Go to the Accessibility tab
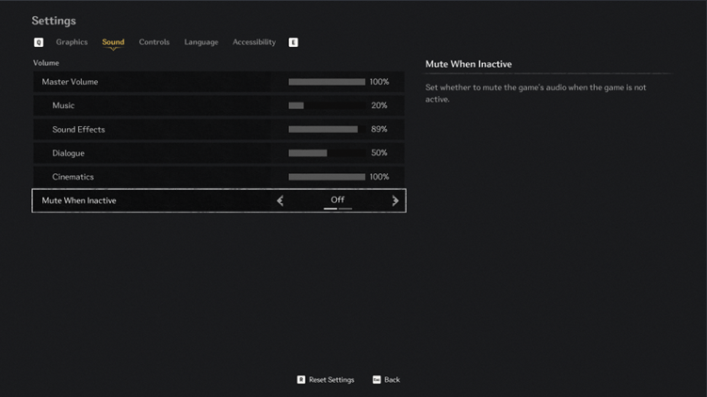This screenshot has height=397, width=707. (254, 42)
